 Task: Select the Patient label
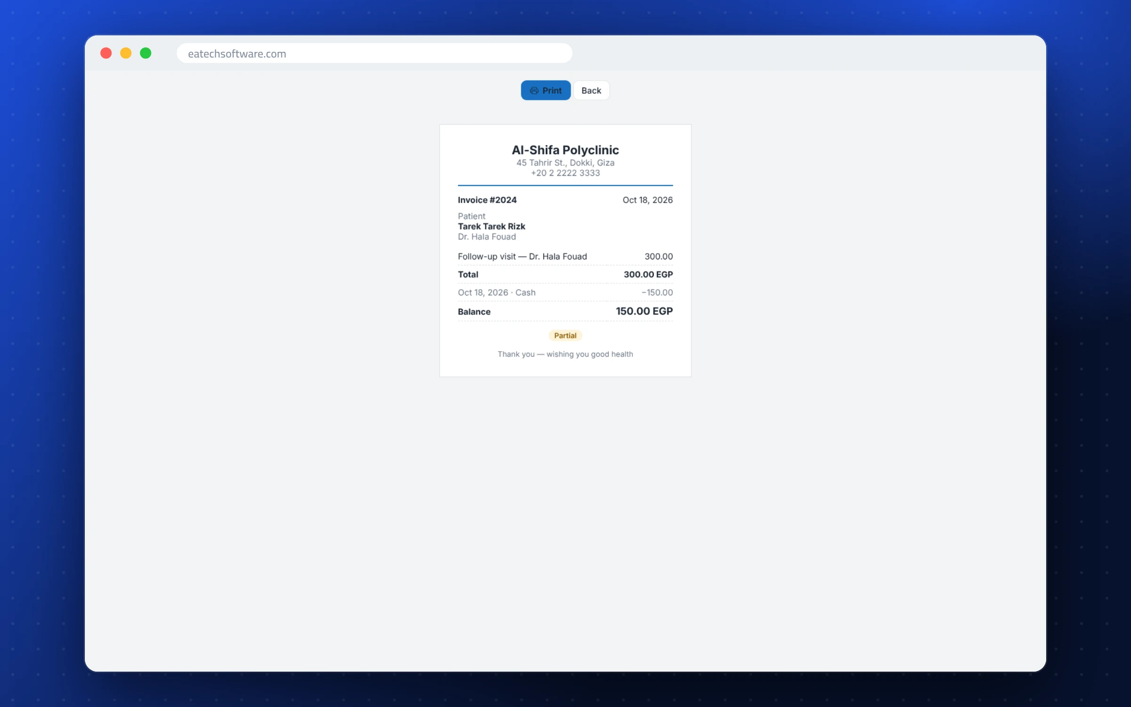coord(472,216)
